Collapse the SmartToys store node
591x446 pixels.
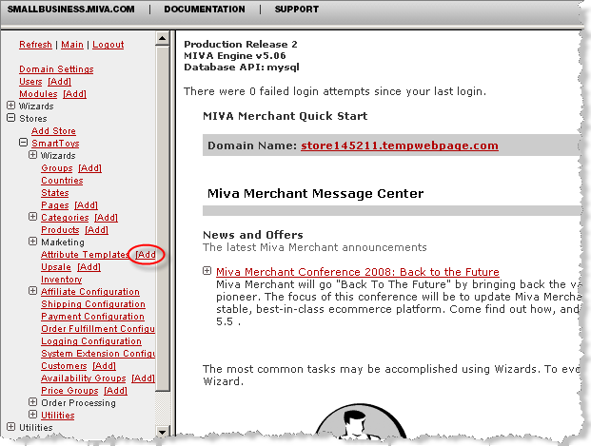24,143
